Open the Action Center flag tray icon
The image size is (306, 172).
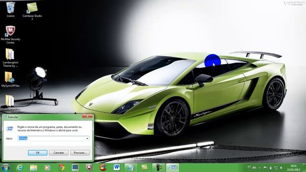[x=265, y=168]
